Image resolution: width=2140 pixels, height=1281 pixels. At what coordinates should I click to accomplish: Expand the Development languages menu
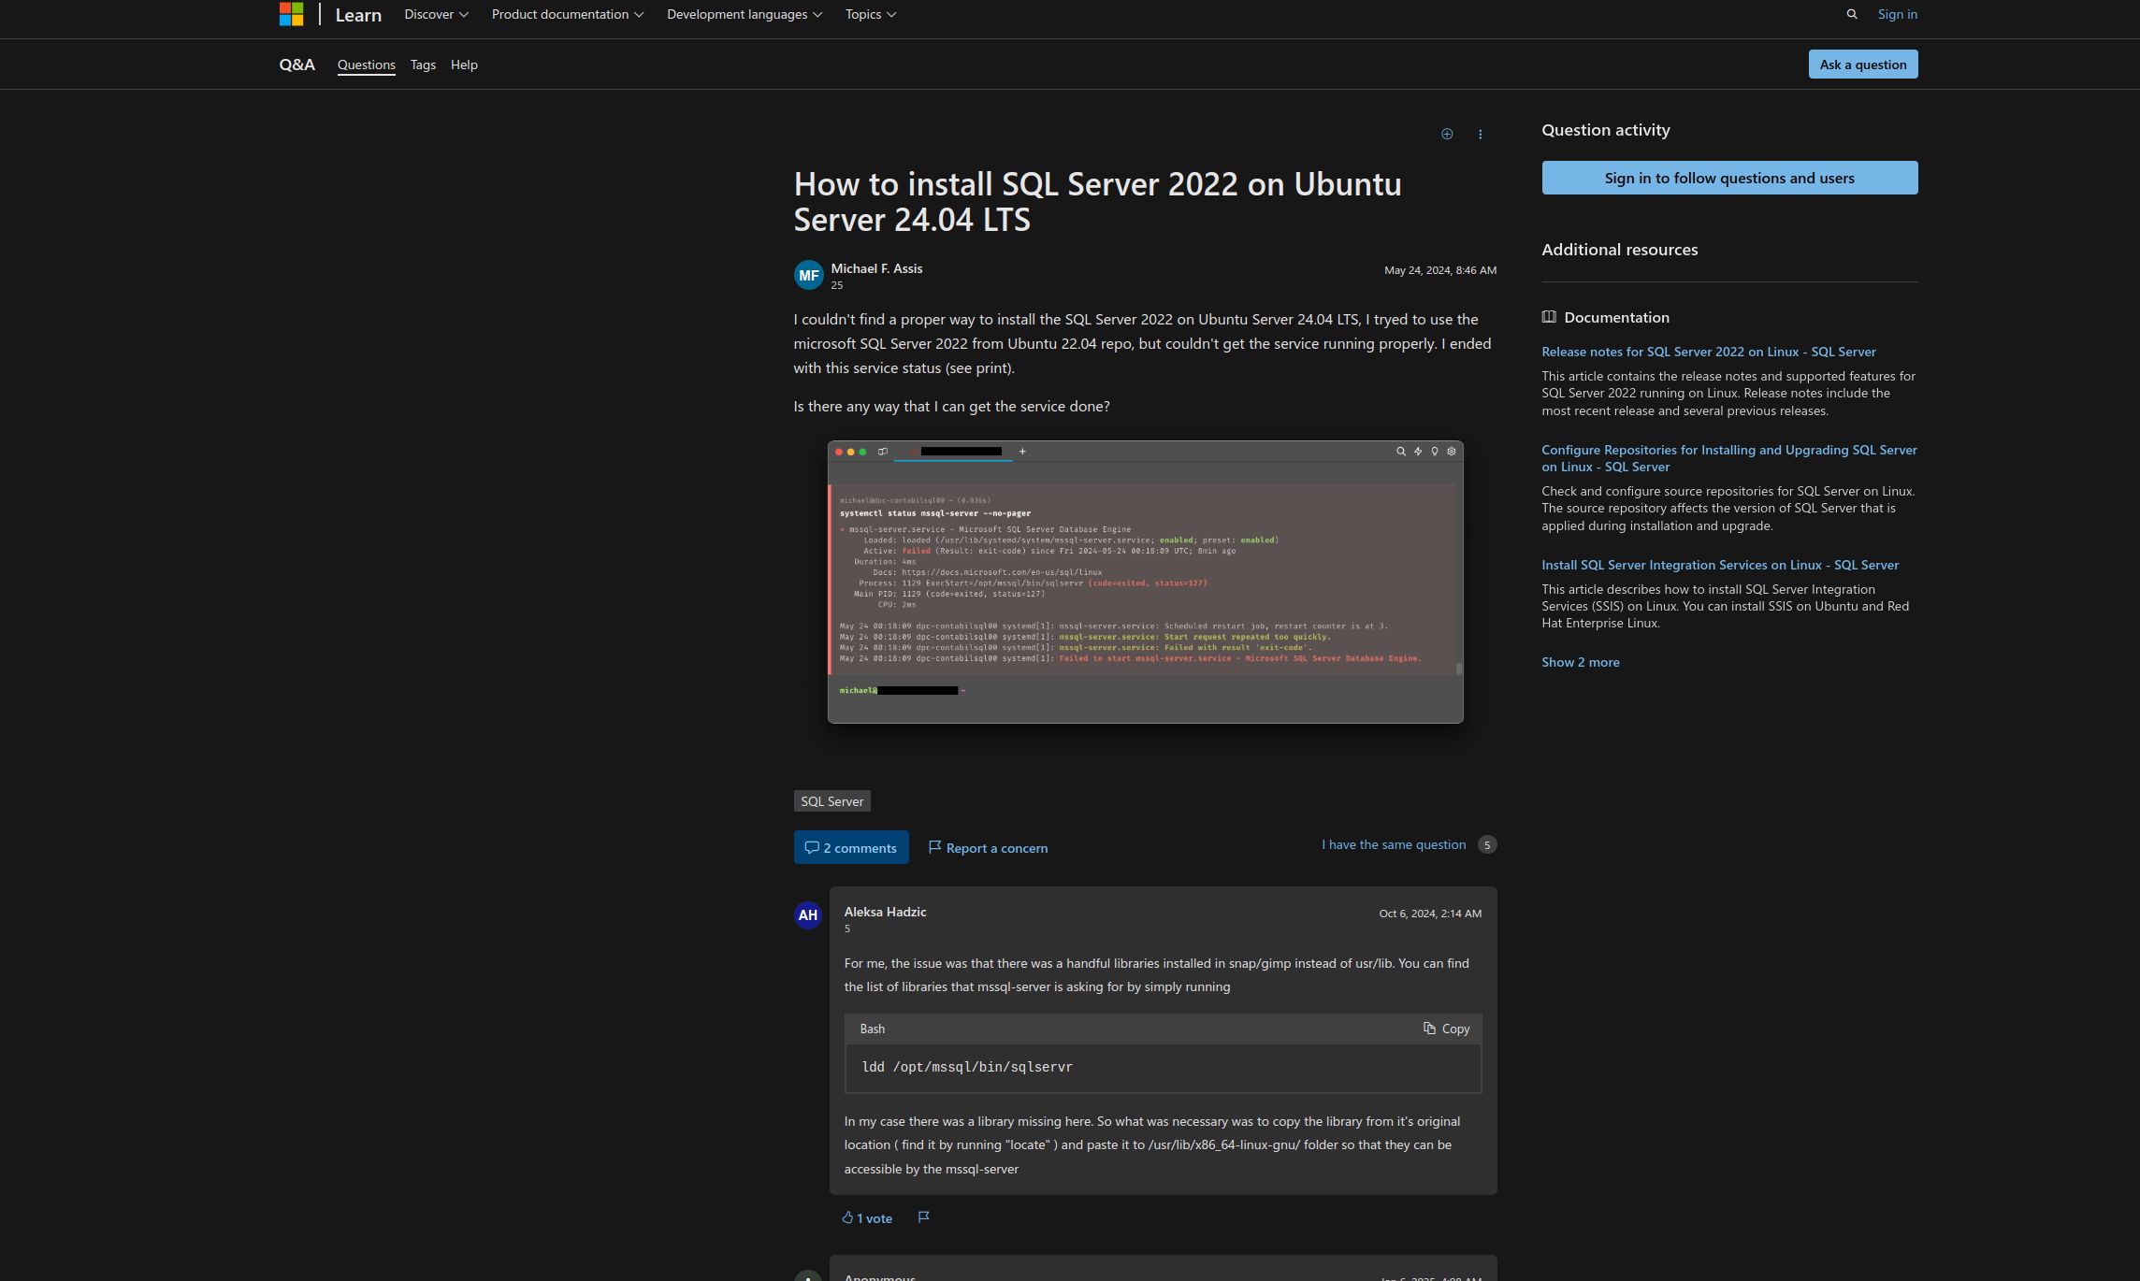[x=744, y=14]
